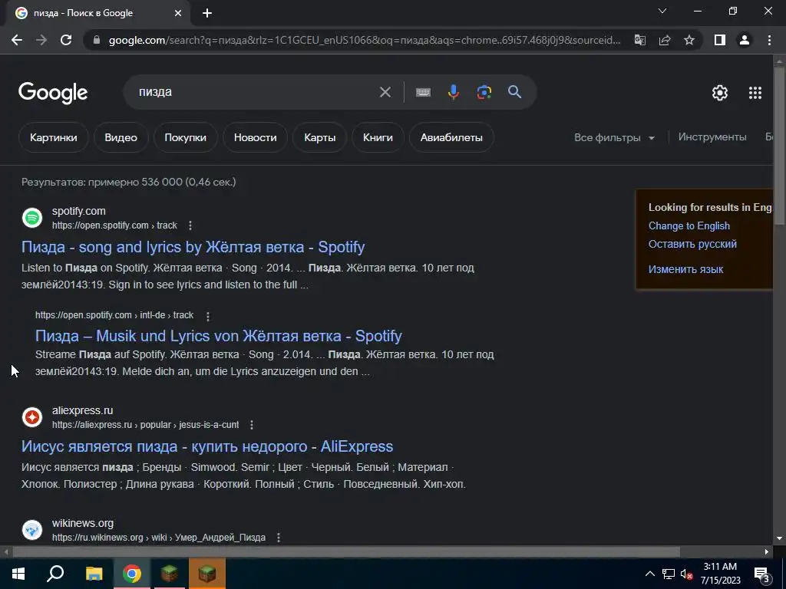The image size is (786, 589).
Task: Toggle the Chrome side panel icon
Action: 720,40
